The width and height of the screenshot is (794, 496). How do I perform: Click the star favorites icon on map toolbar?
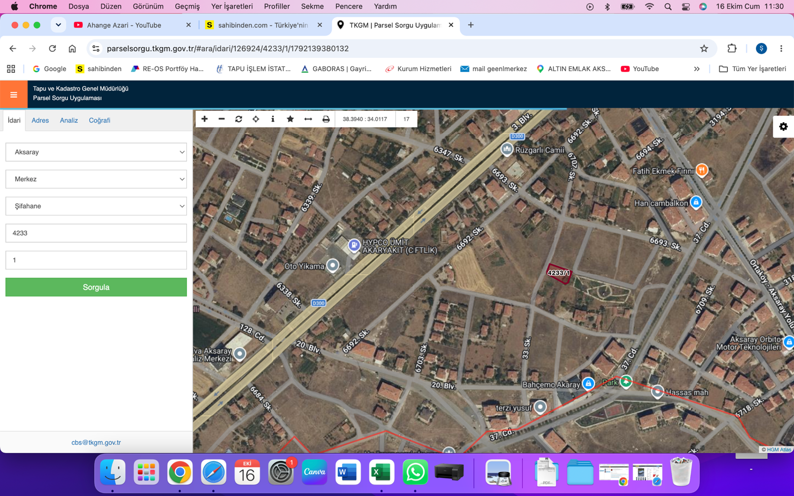[x=290, y=119]
